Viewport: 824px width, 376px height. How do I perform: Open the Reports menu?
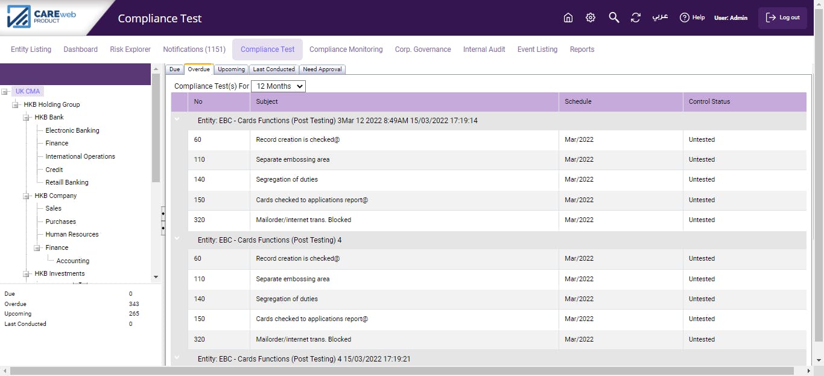(x=582, y=49)
